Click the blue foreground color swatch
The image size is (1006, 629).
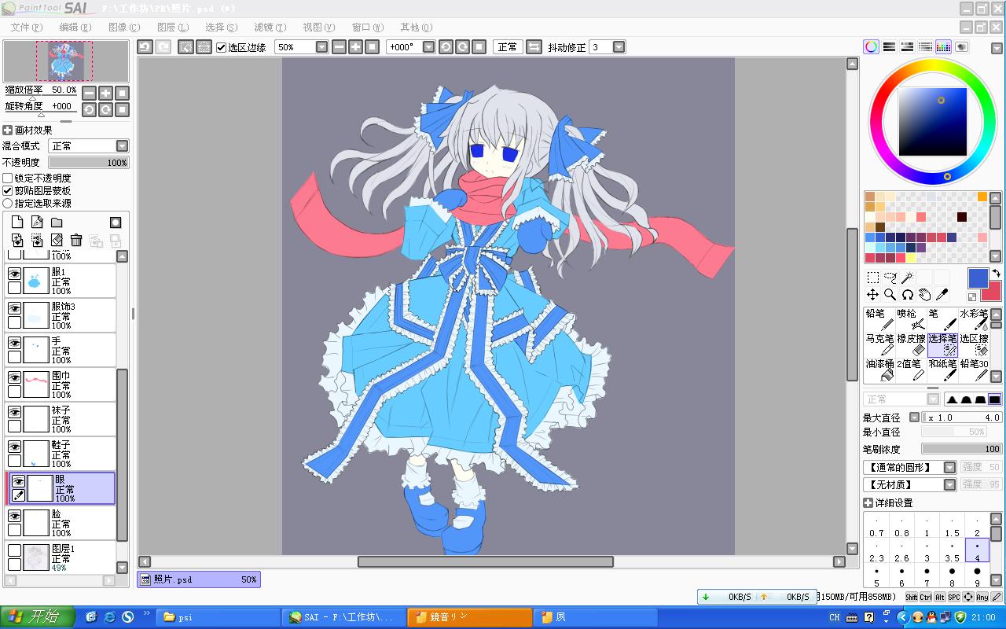pyautogui.click(x=978, y=278)
